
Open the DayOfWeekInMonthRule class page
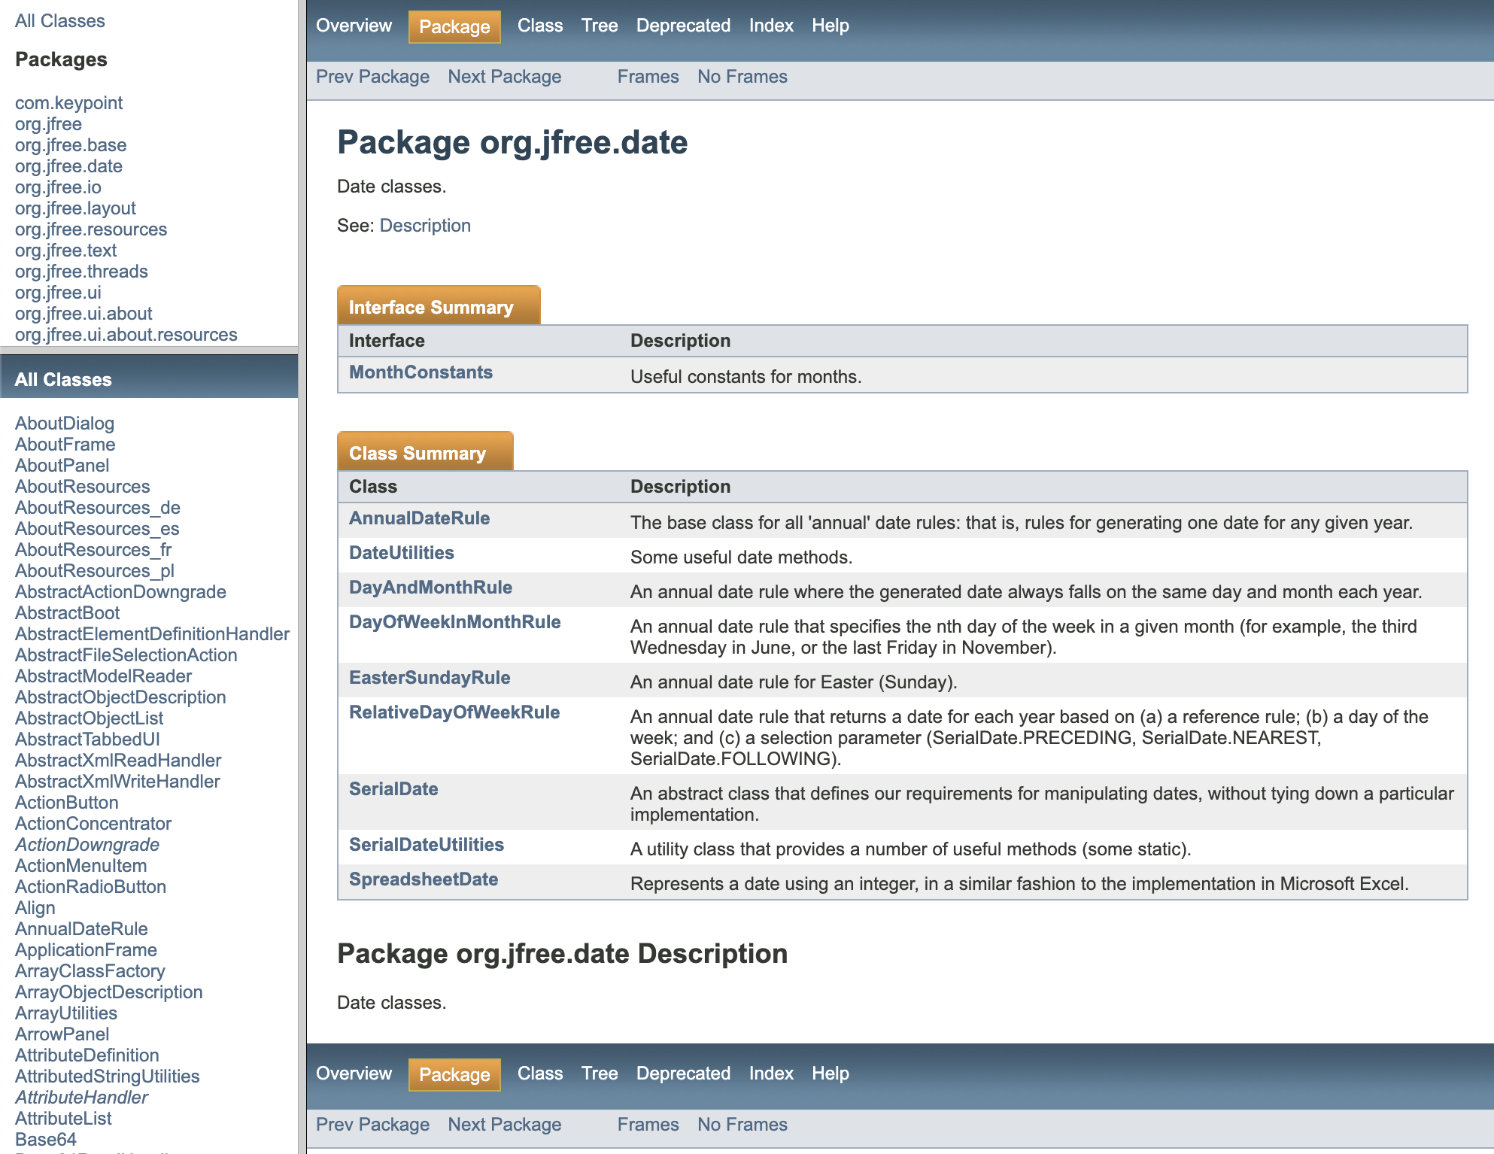454,622
